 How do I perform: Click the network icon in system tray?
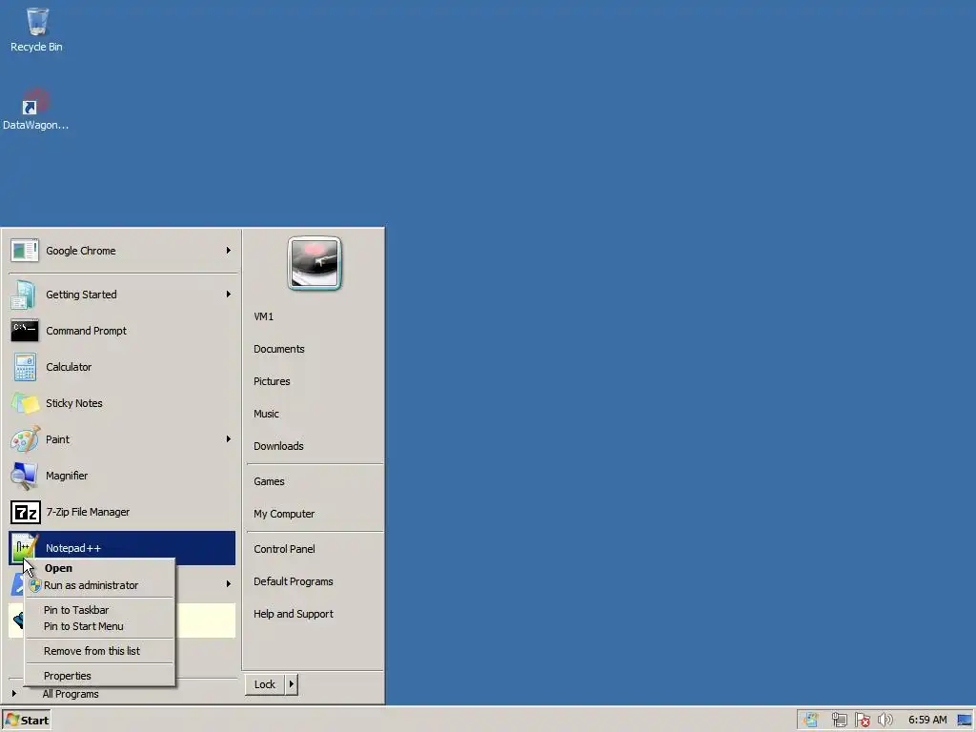[x=839, y=721]
